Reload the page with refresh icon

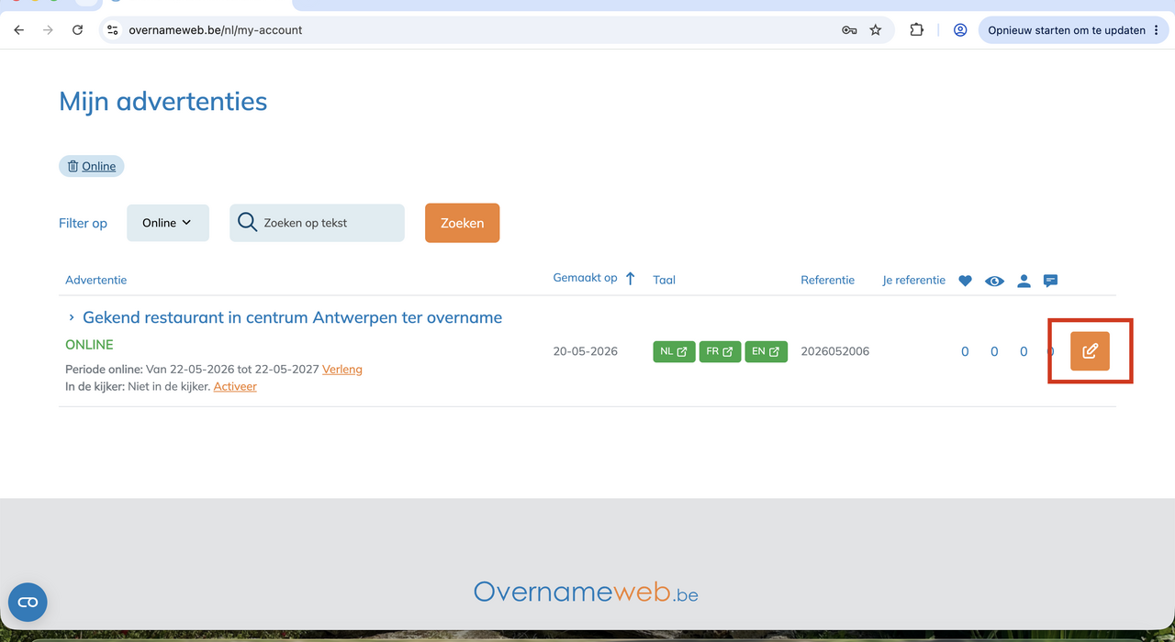77,30
